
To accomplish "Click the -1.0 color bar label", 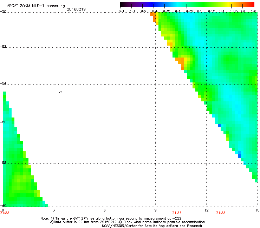I will [131, 11].
